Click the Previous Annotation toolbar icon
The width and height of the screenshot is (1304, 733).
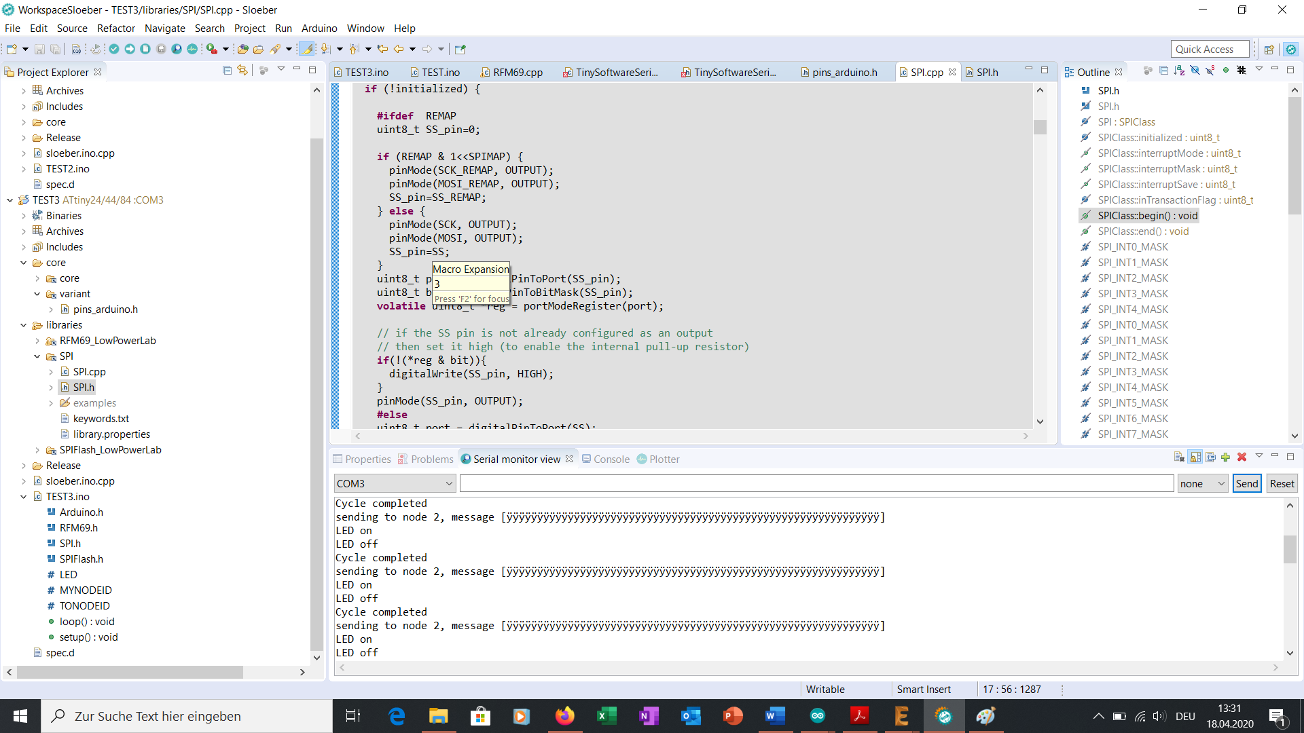click(354, 49)
